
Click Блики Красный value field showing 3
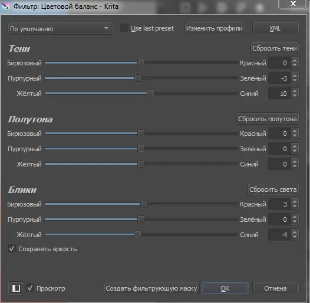pyautogui.click(x=279, y=204)
